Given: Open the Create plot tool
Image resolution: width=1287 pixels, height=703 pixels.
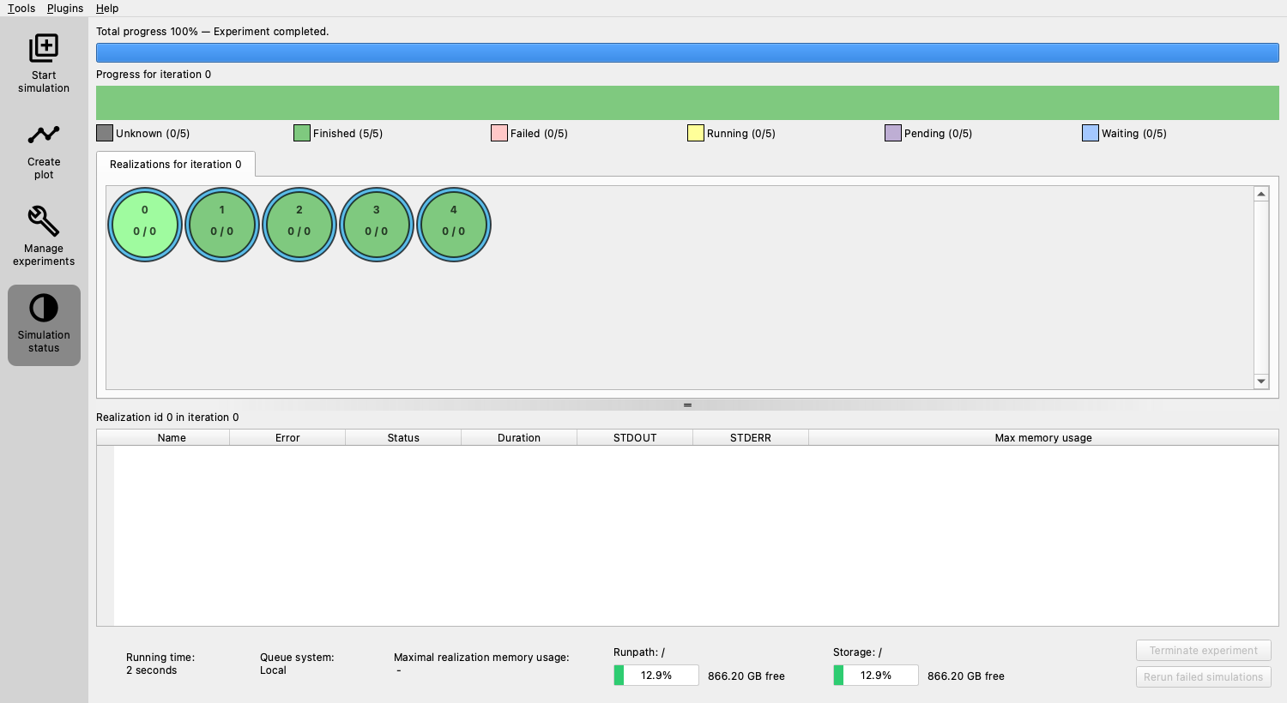Looking at the screenshot, I should coord(44,151).
